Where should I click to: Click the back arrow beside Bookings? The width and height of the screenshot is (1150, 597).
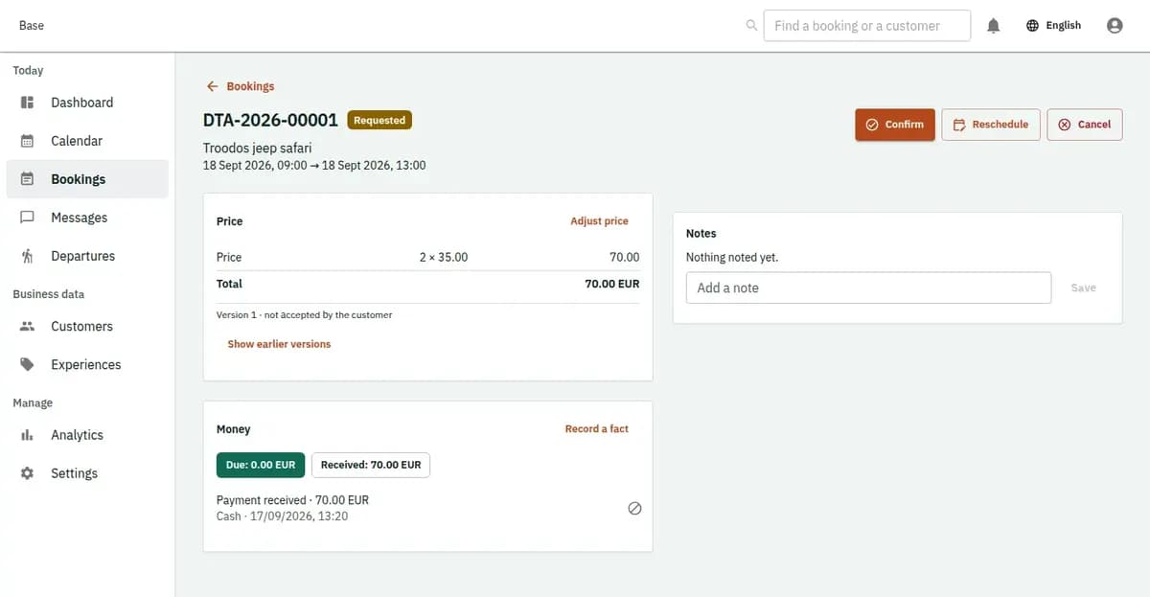point(213,86)
